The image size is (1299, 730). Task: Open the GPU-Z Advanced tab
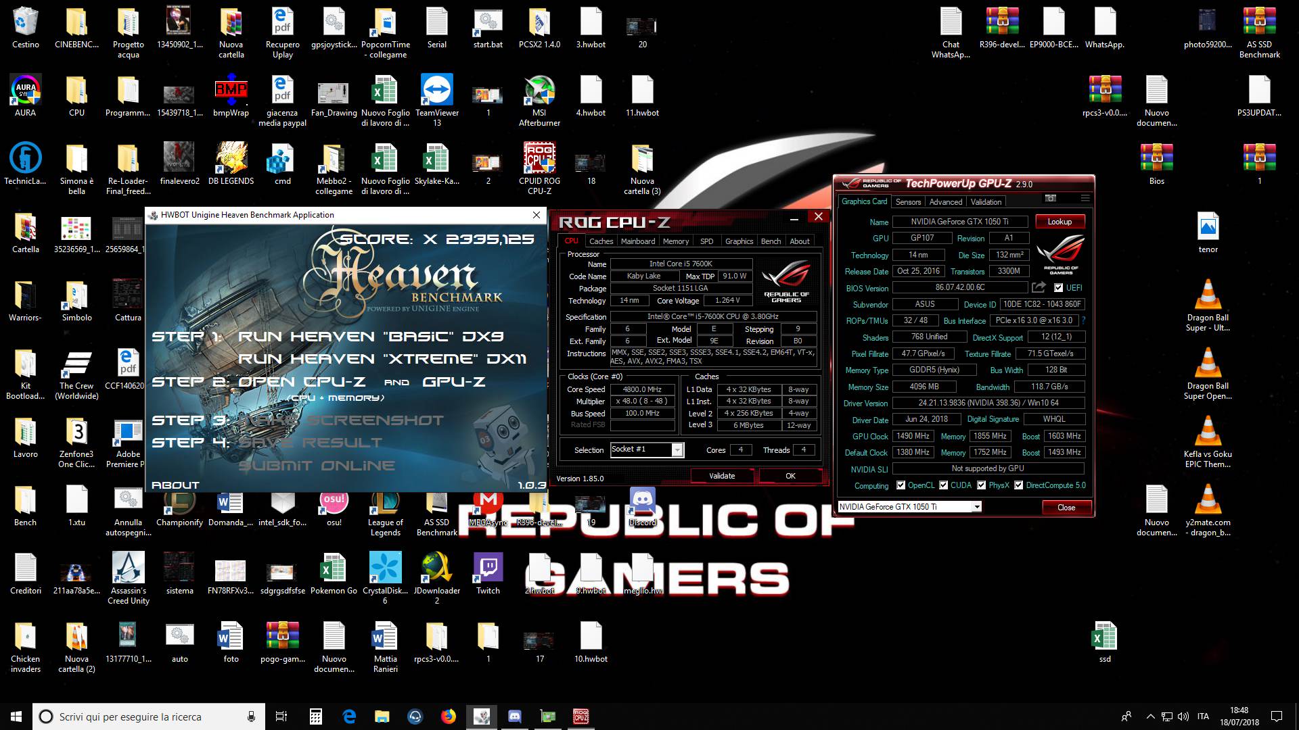(x=945, y=202)
